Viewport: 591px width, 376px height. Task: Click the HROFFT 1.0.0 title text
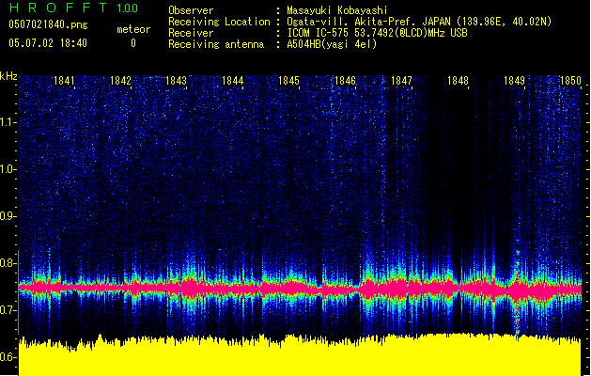coord(74,8)
